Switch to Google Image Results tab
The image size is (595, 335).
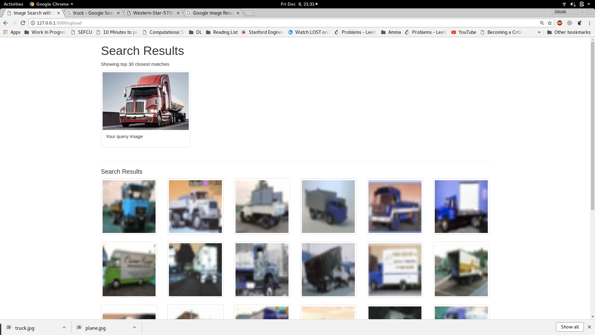coord(213,13)
